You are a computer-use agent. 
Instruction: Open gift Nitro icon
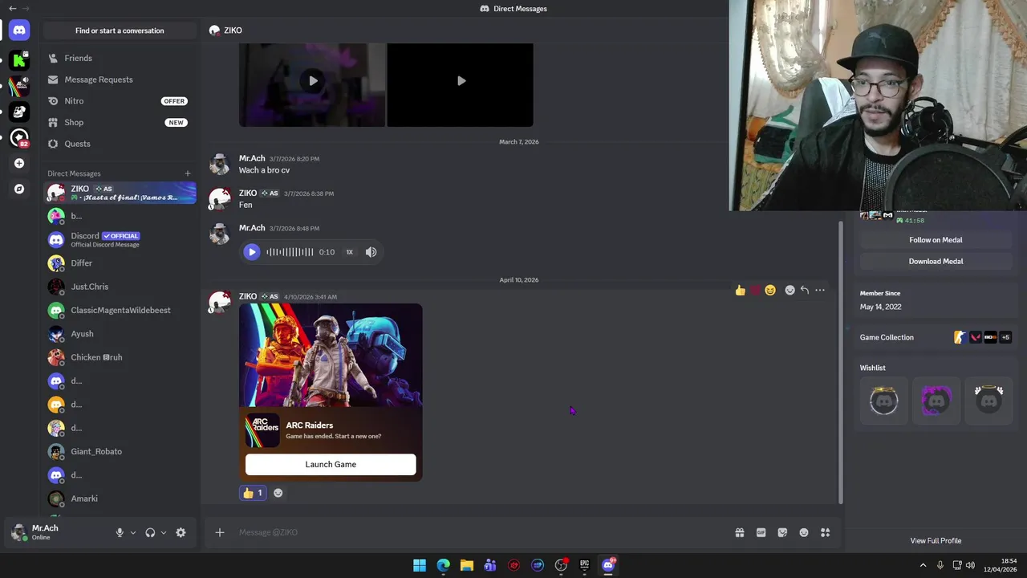click(x=740, y=532)
